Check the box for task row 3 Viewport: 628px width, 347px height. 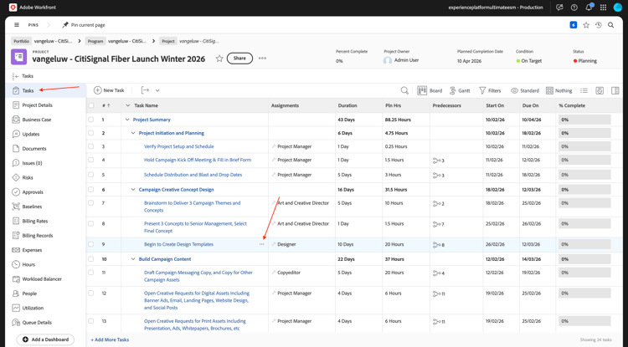(x=91, y=146)
